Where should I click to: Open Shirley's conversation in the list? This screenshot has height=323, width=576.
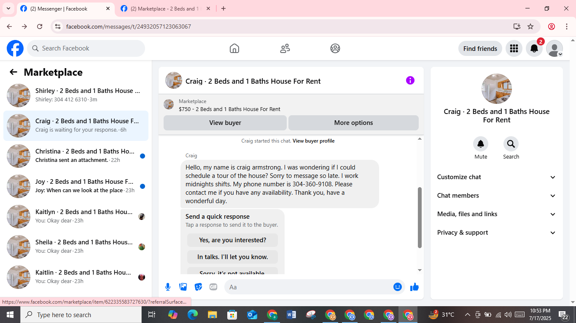click(x=76, y=95)
